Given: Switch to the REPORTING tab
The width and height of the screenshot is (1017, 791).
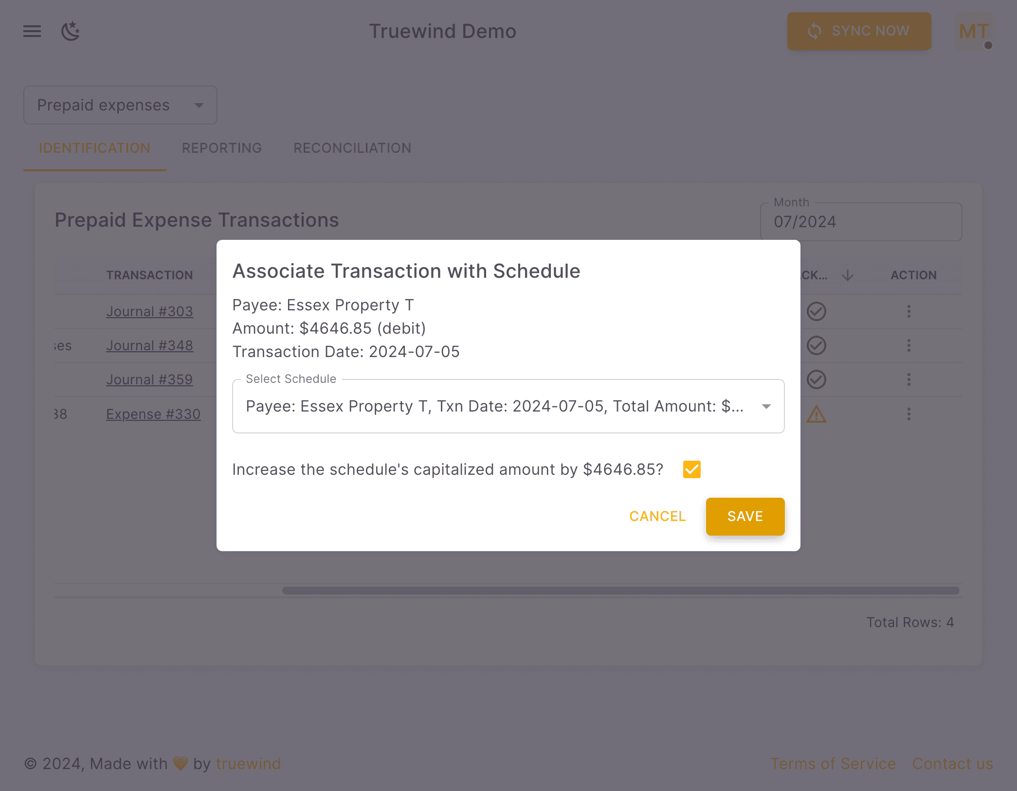Looking at the screenshot, I should pos(221,148).
